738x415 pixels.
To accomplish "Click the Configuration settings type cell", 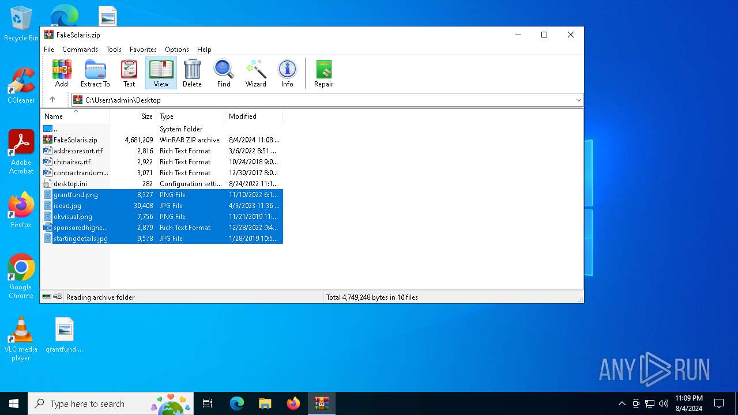I will 190,184.
